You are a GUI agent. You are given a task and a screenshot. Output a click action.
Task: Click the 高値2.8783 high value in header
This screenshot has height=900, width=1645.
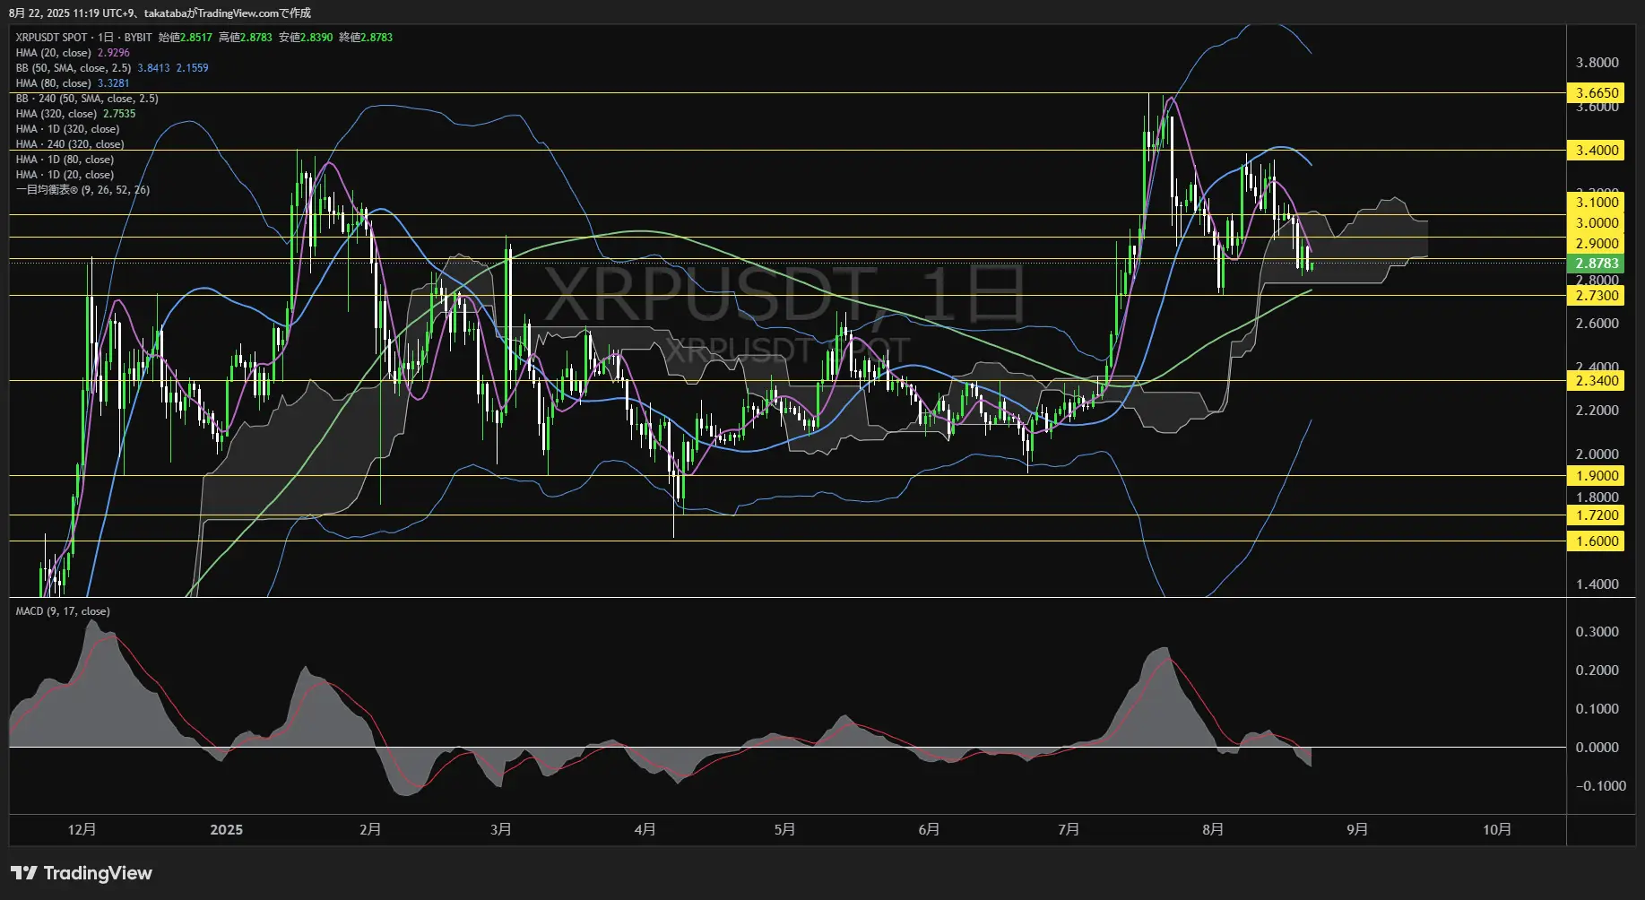[x=246, y=37]
